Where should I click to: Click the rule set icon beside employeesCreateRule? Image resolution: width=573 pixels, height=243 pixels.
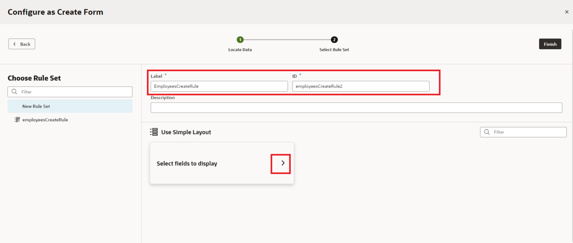17,120
